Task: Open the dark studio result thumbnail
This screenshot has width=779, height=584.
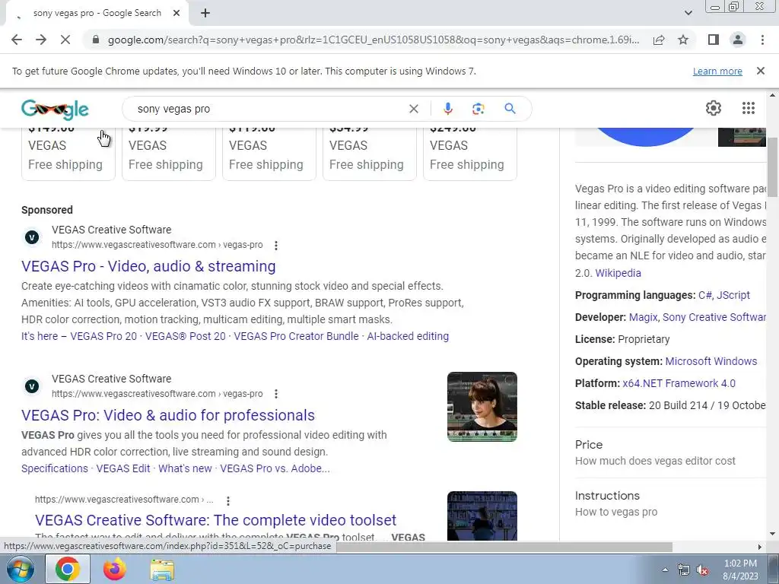Action: tap(482, 516)
